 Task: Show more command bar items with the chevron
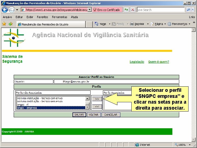tap(194, 22)
